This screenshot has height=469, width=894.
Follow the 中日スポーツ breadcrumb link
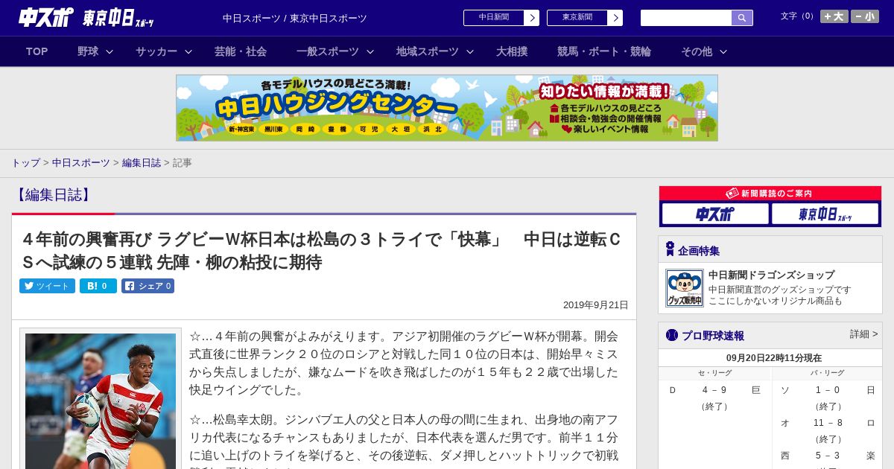tap(81, 162)
